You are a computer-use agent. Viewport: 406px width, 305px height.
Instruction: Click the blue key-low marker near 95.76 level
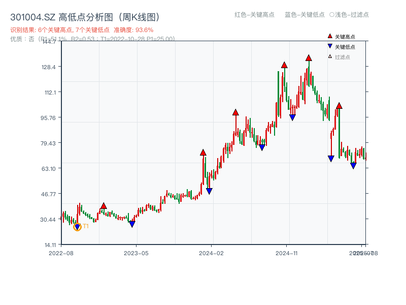coord(292,117)
